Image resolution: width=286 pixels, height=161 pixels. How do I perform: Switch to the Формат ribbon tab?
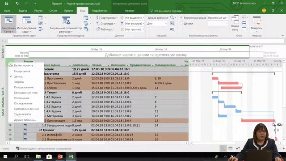[x=130, y=11]
